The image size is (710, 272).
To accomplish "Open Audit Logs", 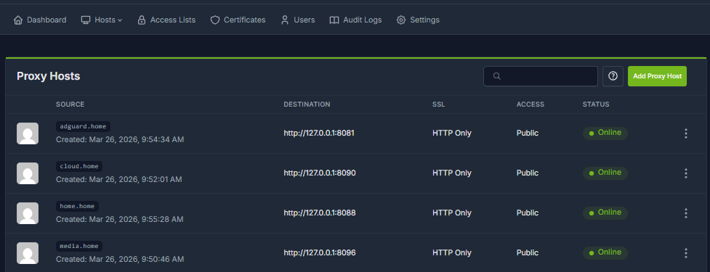I will pos(355,20).
